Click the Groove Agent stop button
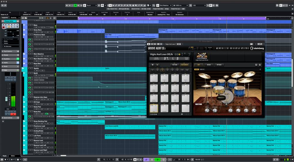This screenshot has height=162, width=294. 153,65
